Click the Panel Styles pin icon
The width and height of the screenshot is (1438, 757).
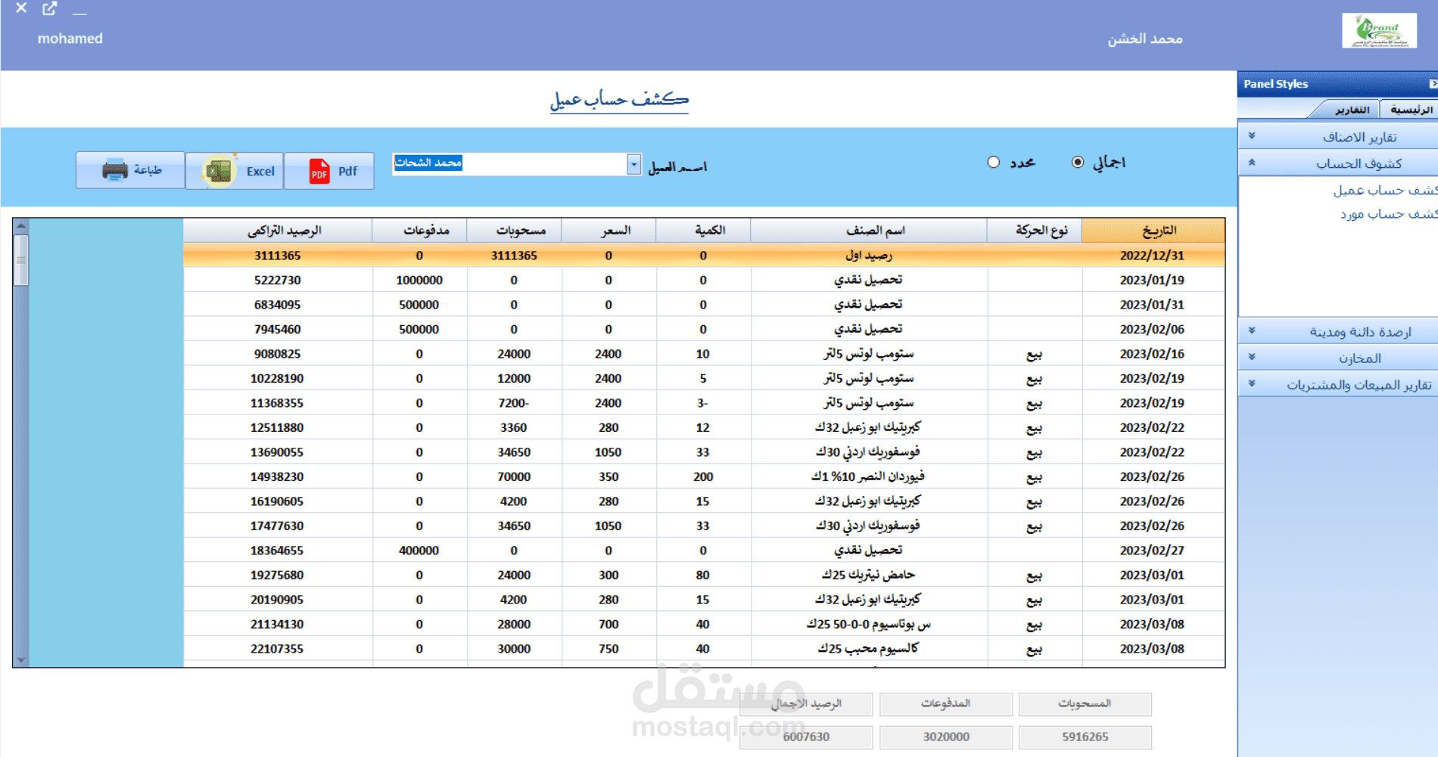point(1433,83)
